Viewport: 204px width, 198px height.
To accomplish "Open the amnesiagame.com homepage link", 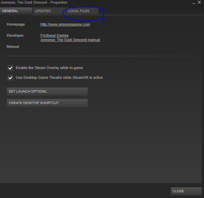I will click(x=65, y=25).
